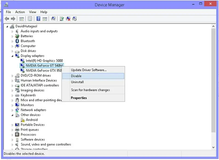Click the Intel(R) HD Graphics 3000 adapter icon

(22, 61)
